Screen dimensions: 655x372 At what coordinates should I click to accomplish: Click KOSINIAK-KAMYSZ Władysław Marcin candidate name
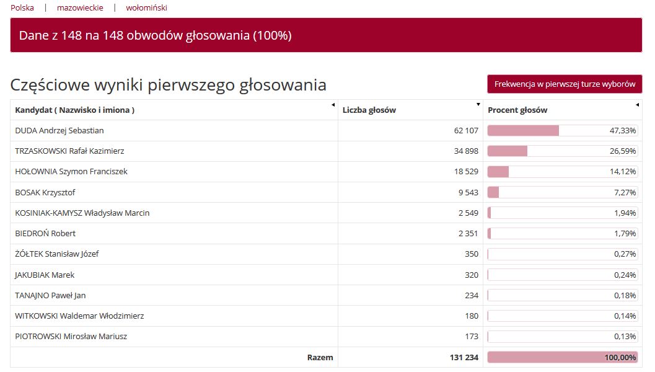point(82,213)
